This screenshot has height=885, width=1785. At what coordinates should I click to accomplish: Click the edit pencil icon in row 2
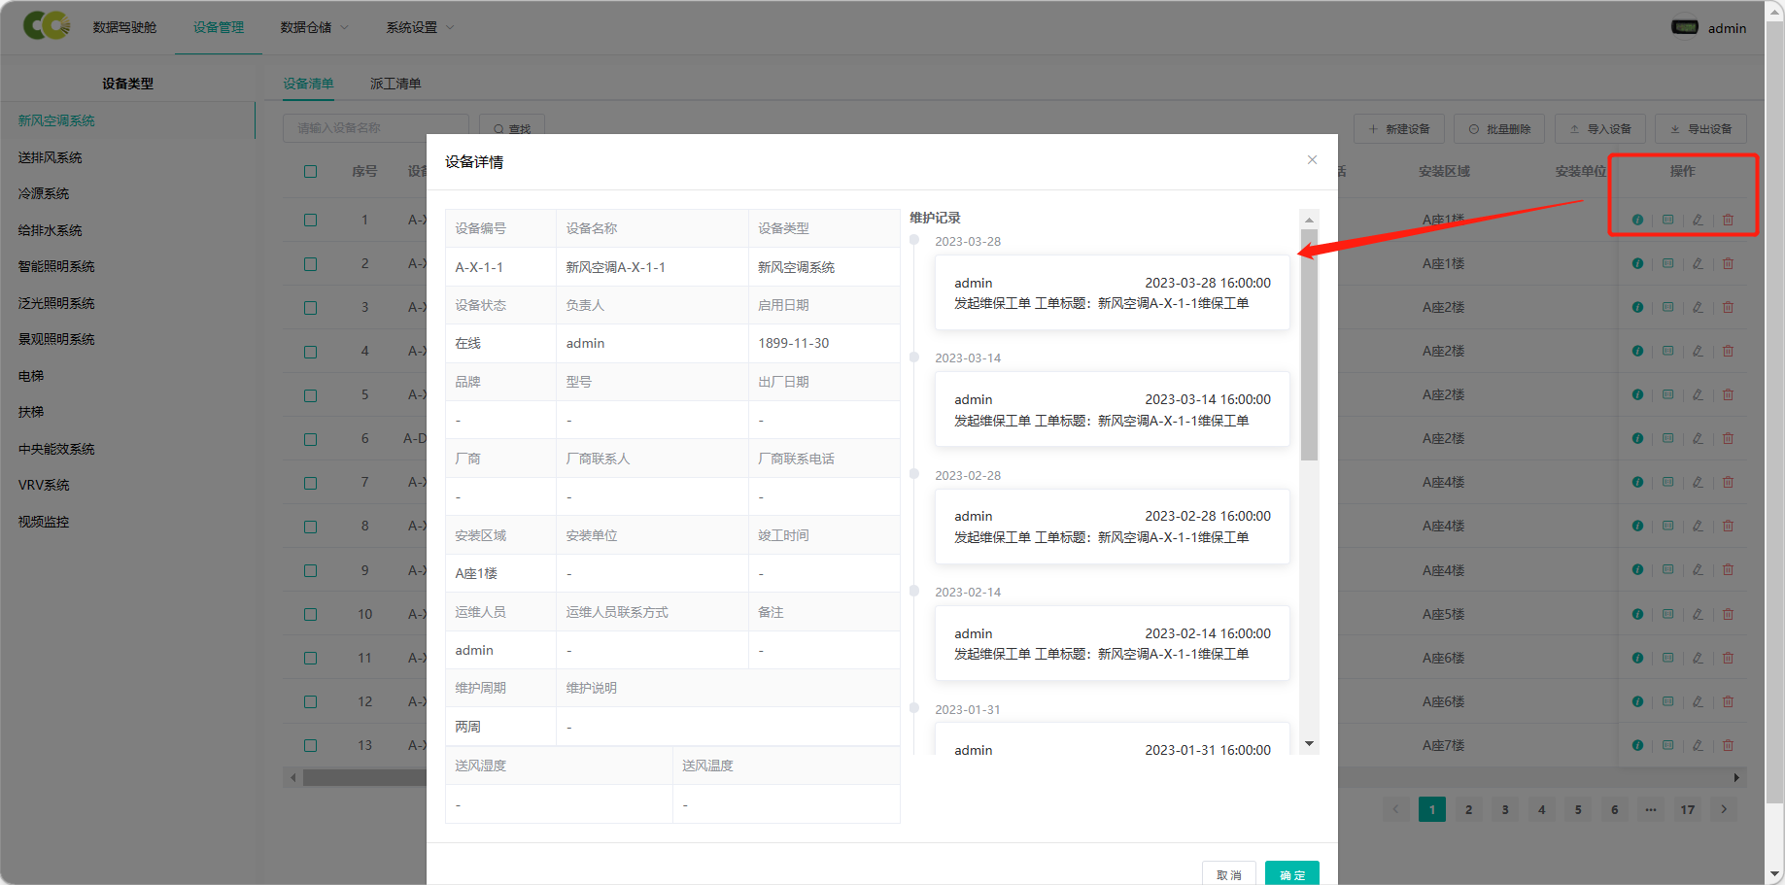(x=1698, y=263)
